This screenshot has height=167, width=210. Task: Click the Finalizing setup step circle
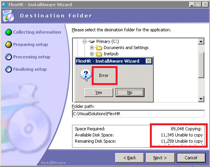8,69
